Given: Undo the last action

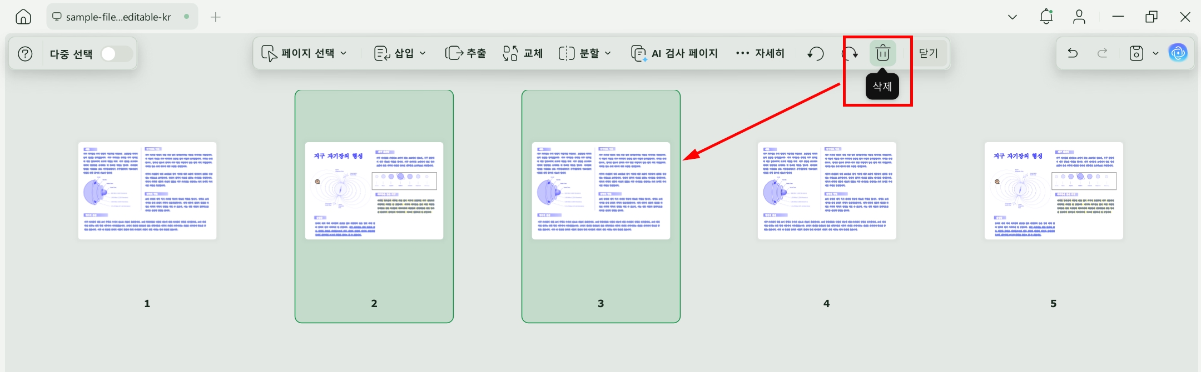Looking at the screenshot, I should tap(1073, 53).
